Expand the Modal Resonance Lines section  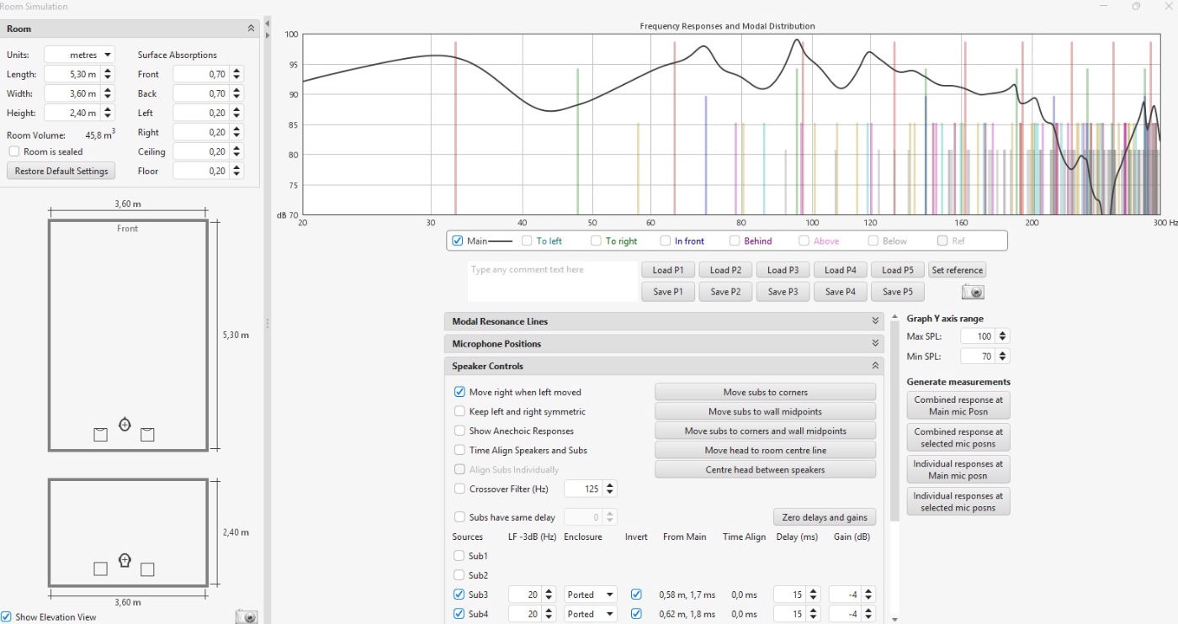[875, 321]
